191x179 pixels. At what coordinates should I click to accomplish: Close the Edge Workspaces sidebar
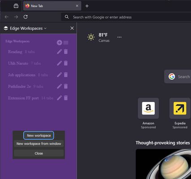pos(72,28)
